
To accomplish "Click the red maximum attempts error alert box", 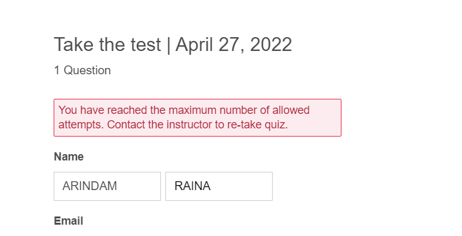I will 198,118.
